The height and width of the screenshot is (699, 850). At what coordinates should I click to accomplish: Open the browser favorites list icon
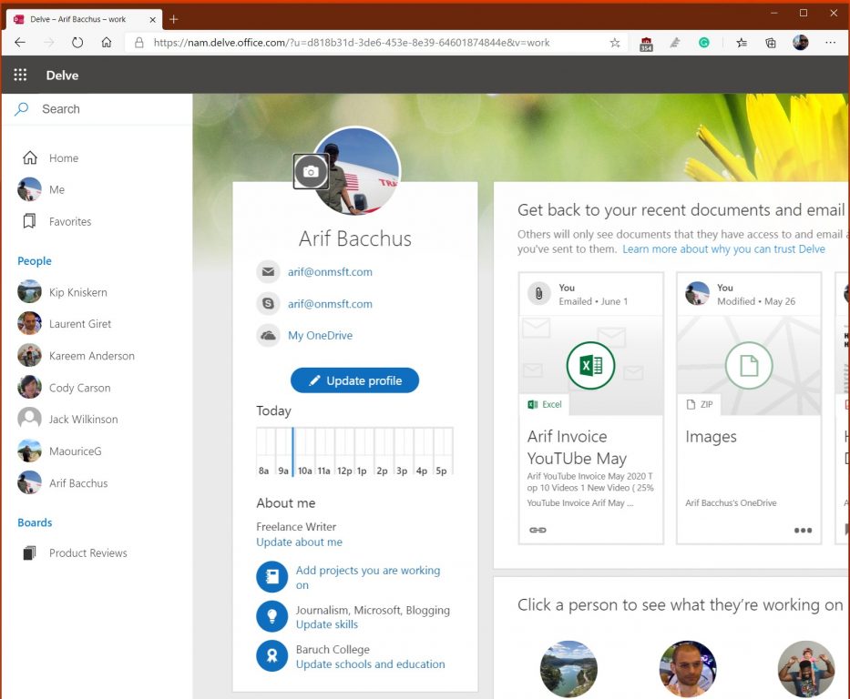pos(742,43)
